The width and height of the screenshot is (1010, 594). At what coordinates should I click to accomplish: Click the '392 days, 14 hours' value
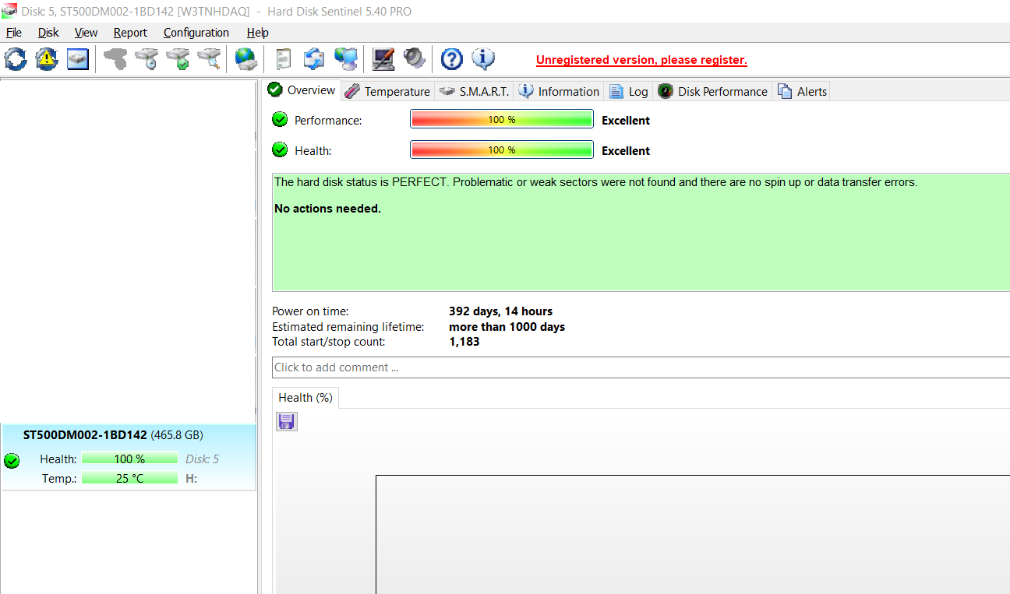click(x=500, y=311)
